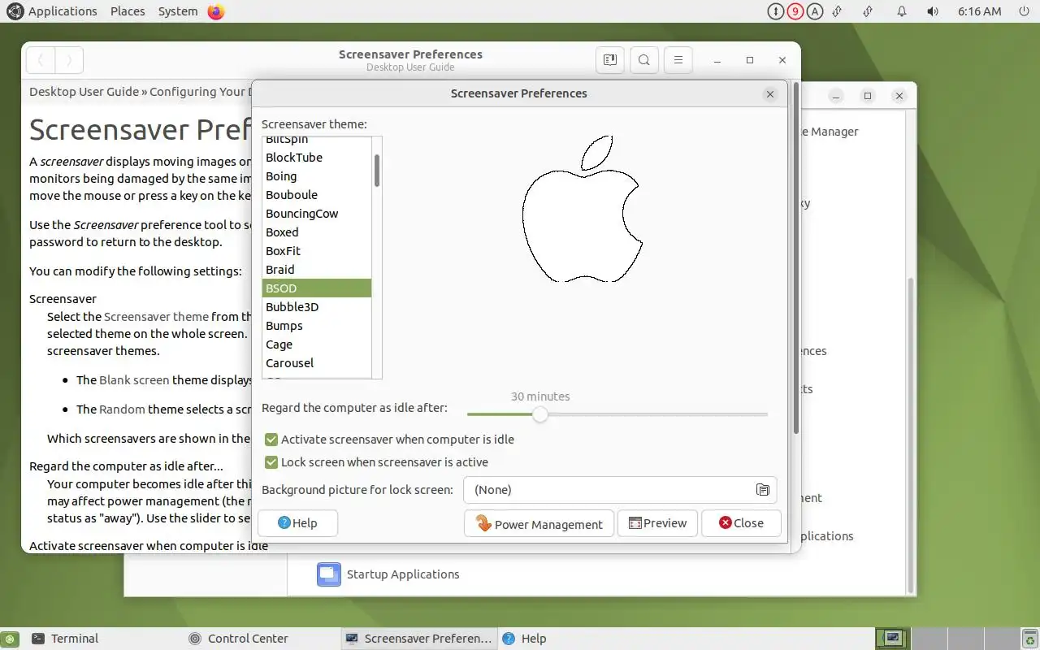Open the Places menu
The width and height of the screenshot is (1040, 650).
[x=128, y=11]
